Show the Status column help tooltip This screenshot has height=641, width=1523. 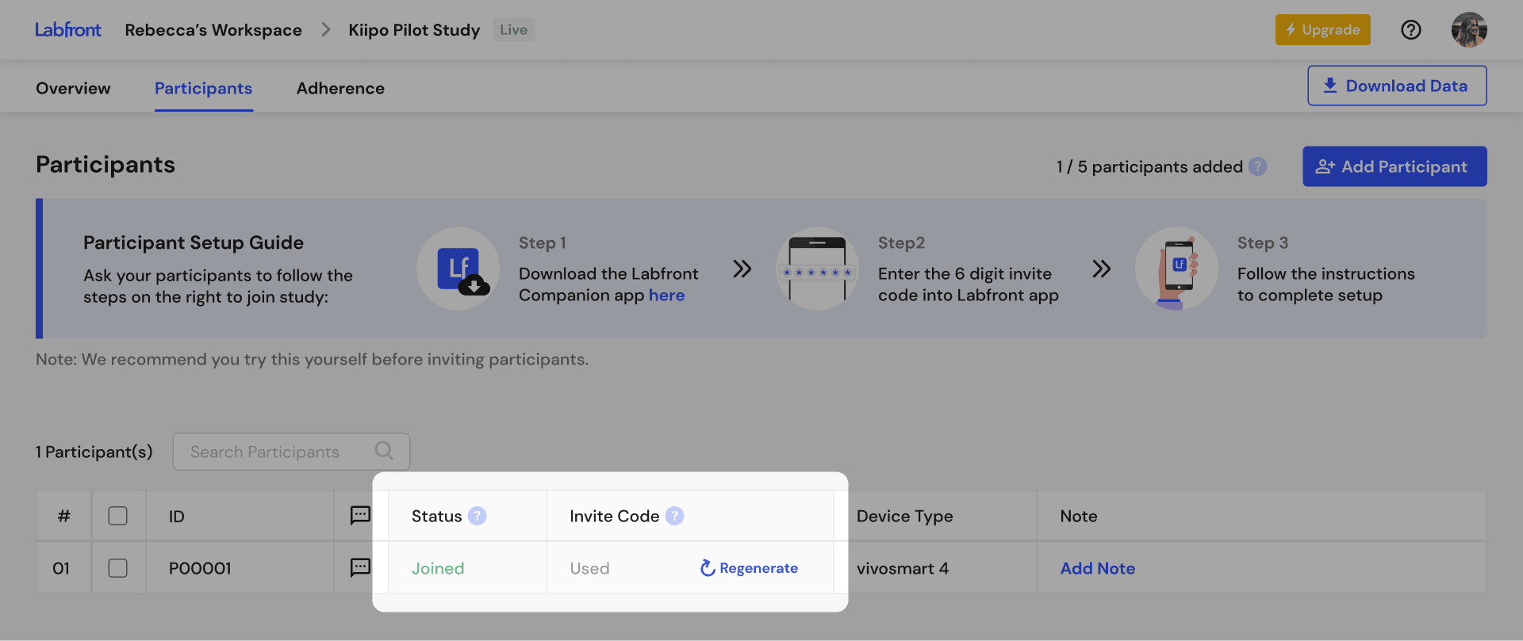tap(477, 516)
